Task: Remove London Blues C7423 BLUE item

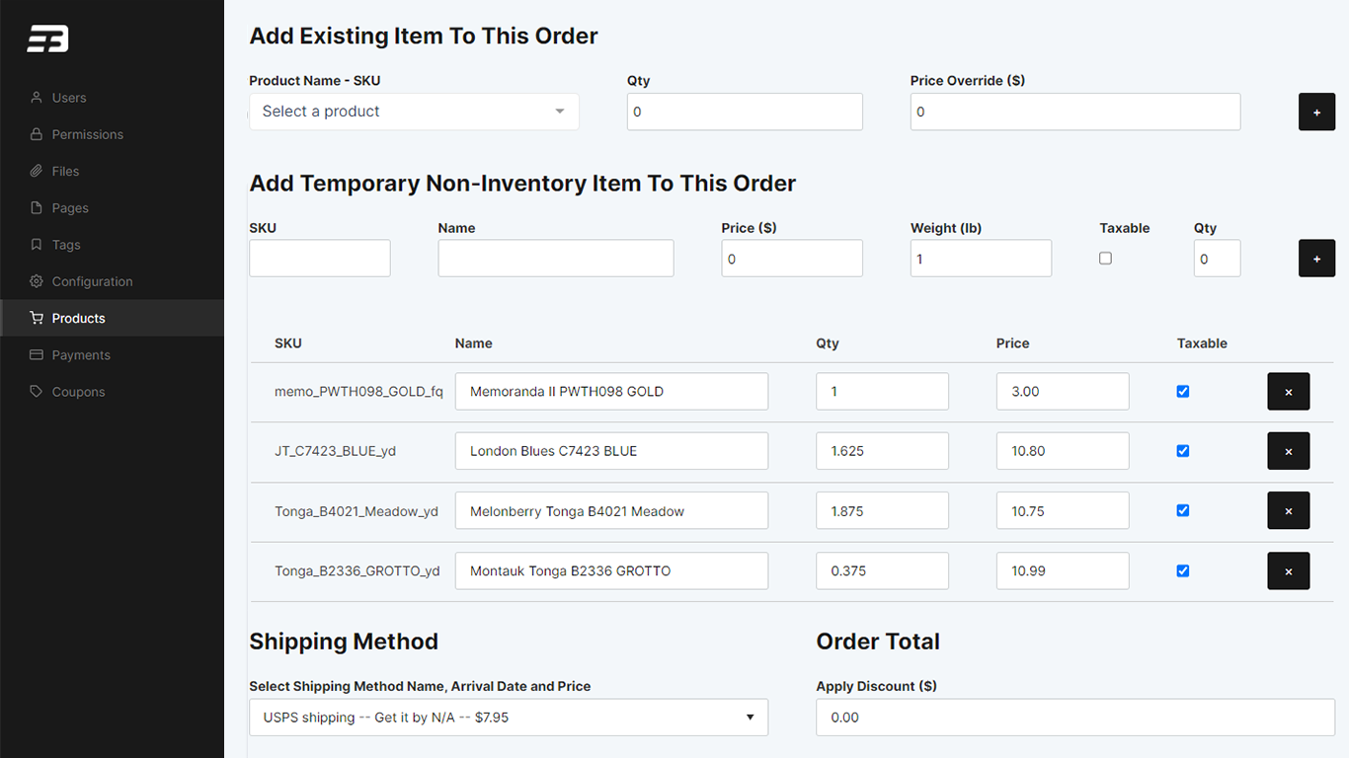Action: [x=1288, y=451]
